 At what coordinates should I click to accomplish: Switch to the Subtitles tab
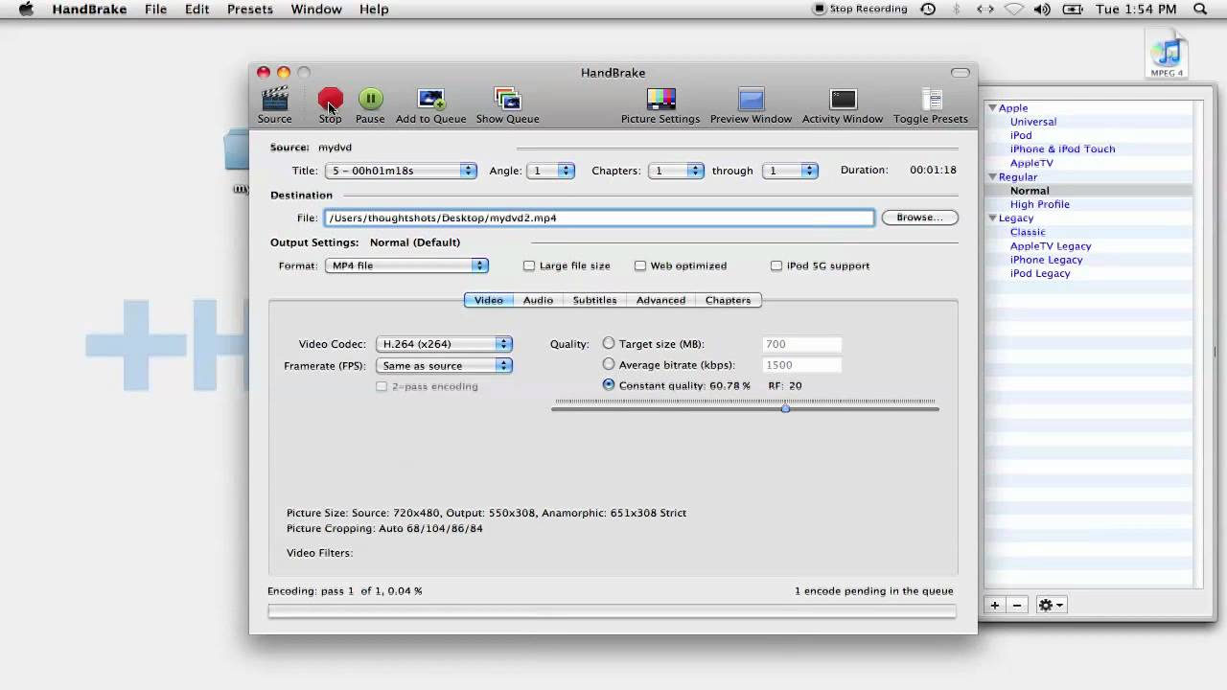pyautogui.click(x=594, y=300)
